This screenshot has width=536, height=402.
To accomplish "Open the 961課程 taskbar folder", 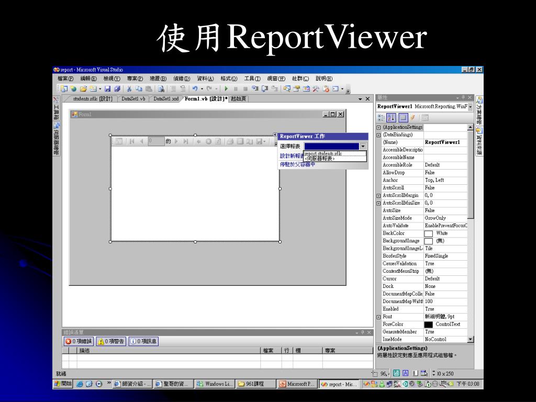I will tap(256, 384).
